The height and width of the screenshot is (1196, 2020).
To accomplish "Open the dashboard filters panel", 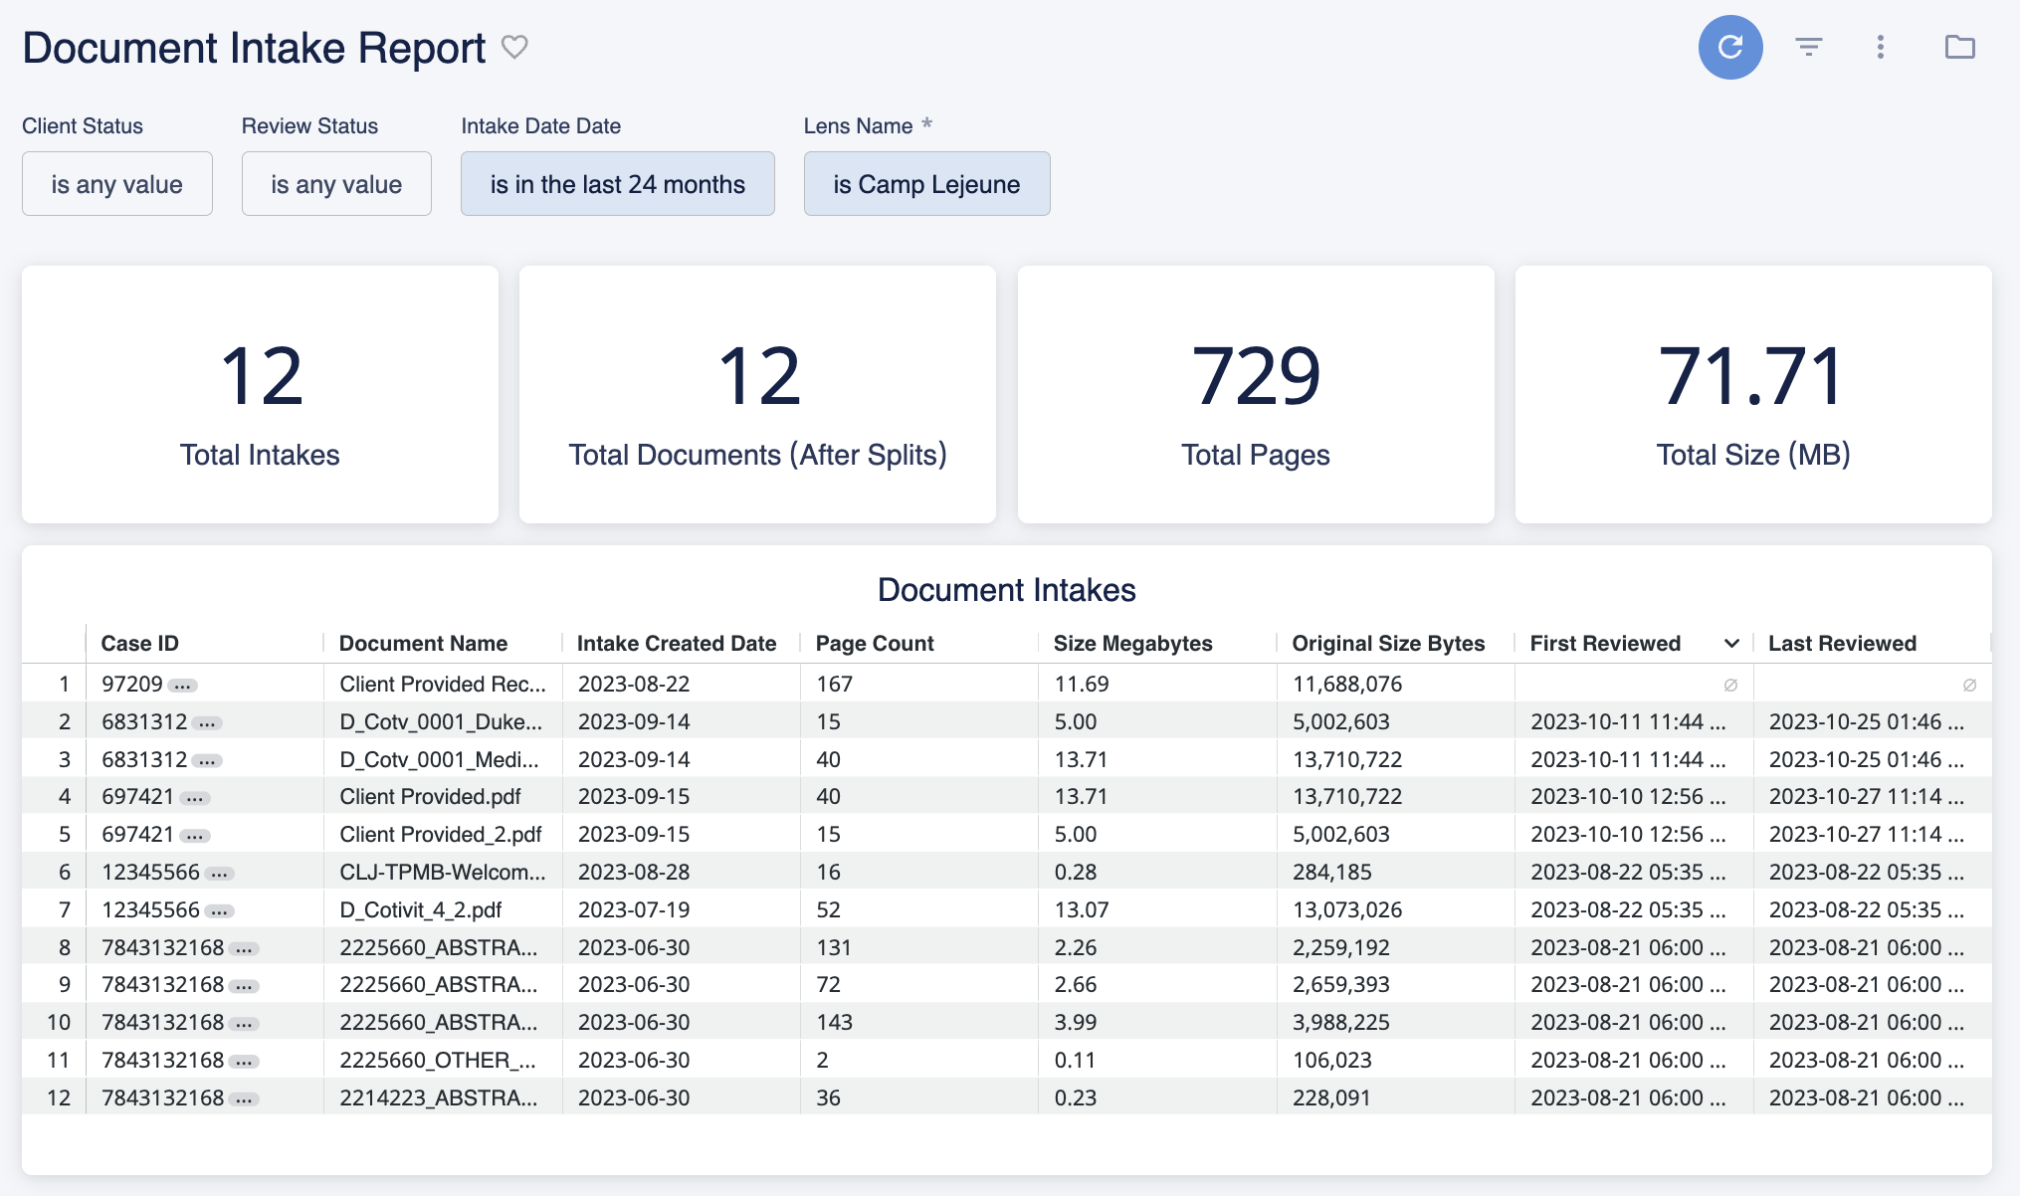I will pos(1808,47).
